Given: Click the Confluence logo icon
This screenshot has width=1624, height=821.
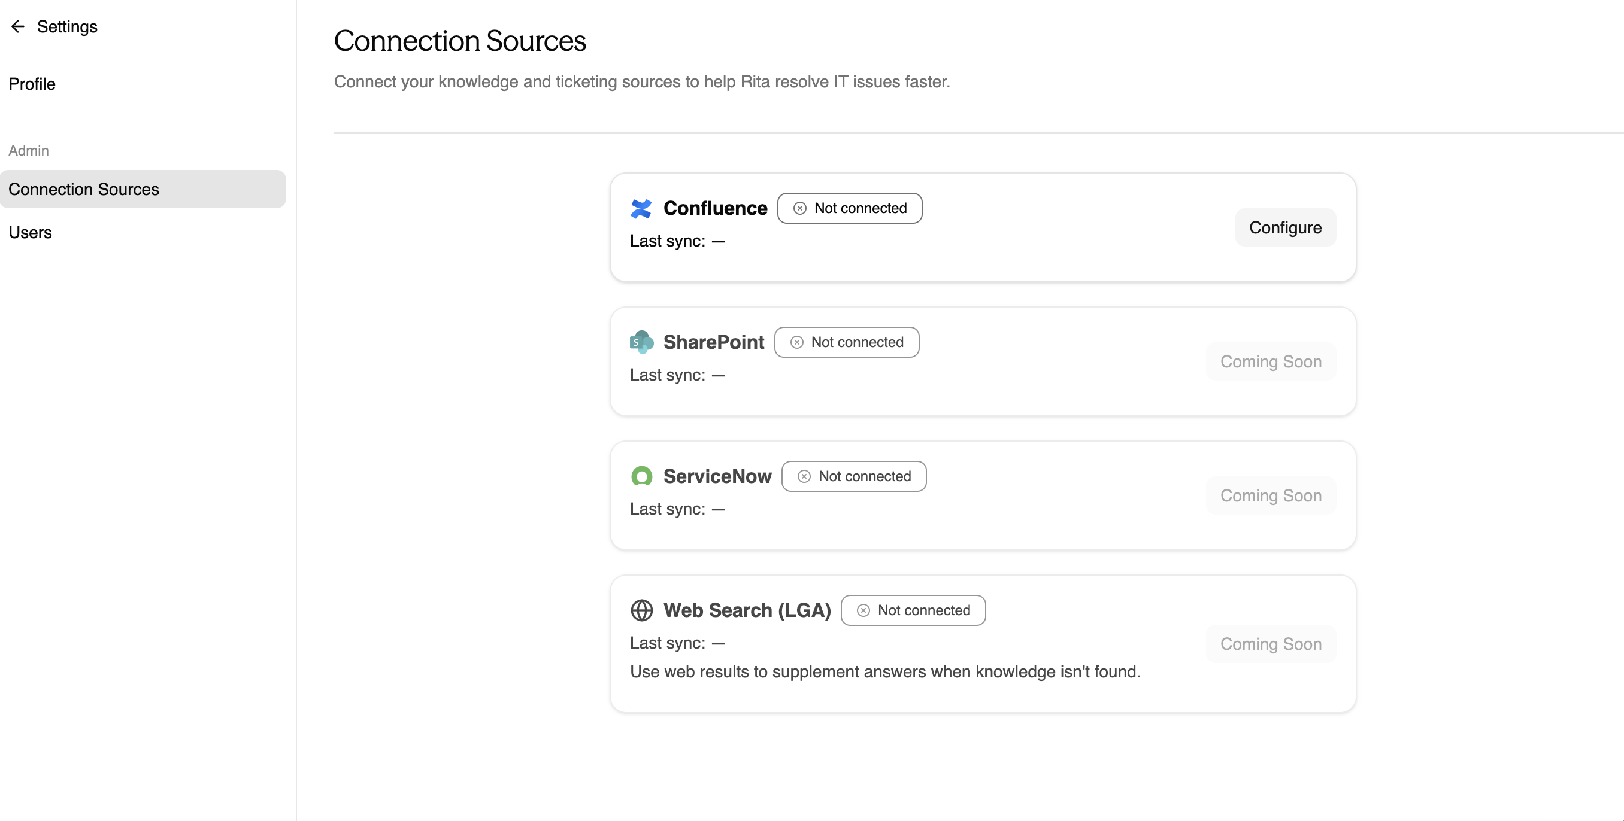Looking at the screenshot, I should (641, 208).
